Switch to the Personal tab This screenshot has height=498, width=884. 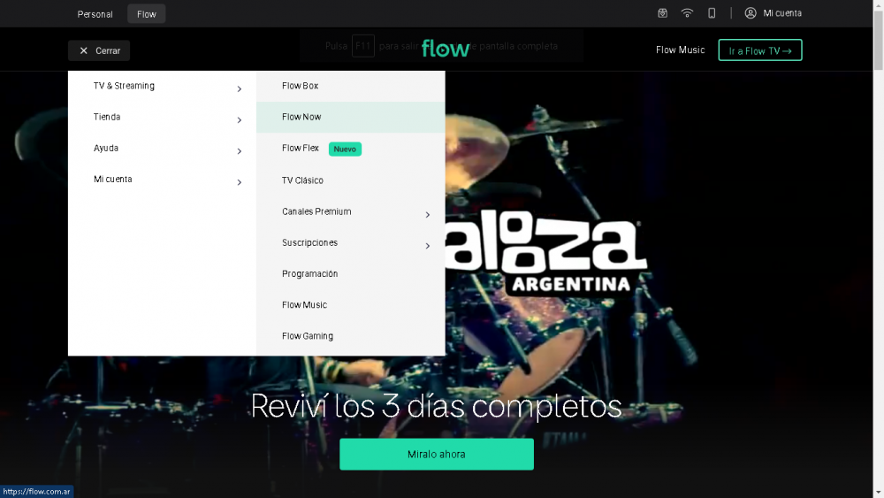pyautogui.click(x=95, y=14)
